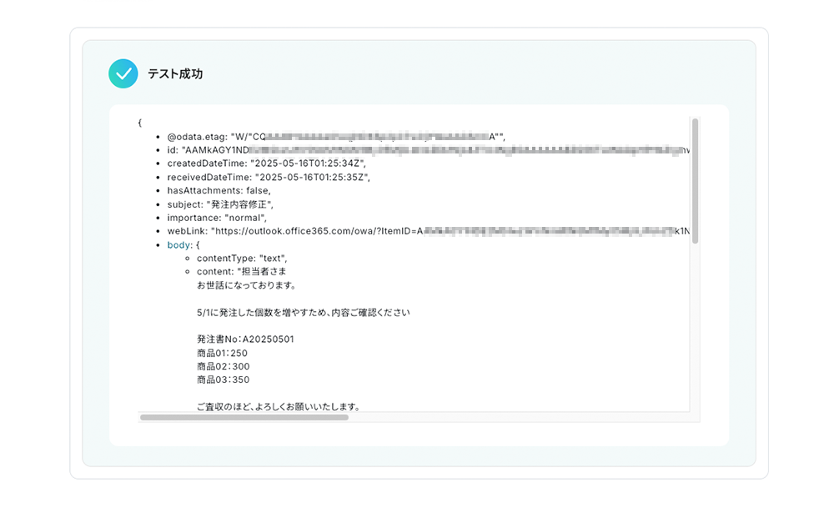Select the createdDateTime entry
Screen dimensions: 834x508
pyautogui.click(x=267, y=163)
